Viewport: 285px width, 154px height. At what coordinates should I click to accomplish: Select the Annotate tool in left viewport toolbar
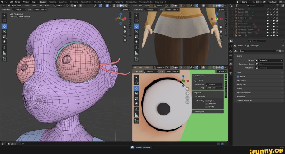[4, 48]
